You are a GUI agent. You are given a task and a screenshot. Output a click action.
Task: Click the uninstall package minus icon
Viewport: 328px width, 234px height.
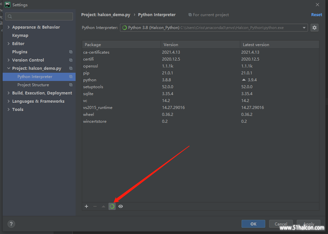click(x=95, y=206)
